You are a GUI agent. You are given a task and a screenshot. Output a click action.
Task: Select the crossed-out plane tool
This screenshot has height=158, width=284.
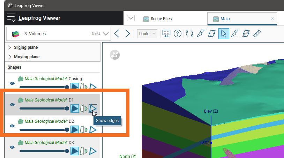coord(246,34)
